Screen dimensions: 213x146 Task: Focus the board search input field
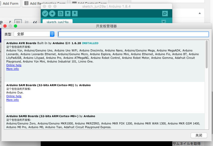[133, 34]
